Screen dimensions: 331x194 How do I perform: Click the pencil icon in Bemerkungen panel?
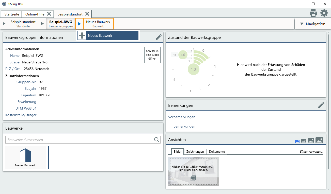[x=321, y=105]
